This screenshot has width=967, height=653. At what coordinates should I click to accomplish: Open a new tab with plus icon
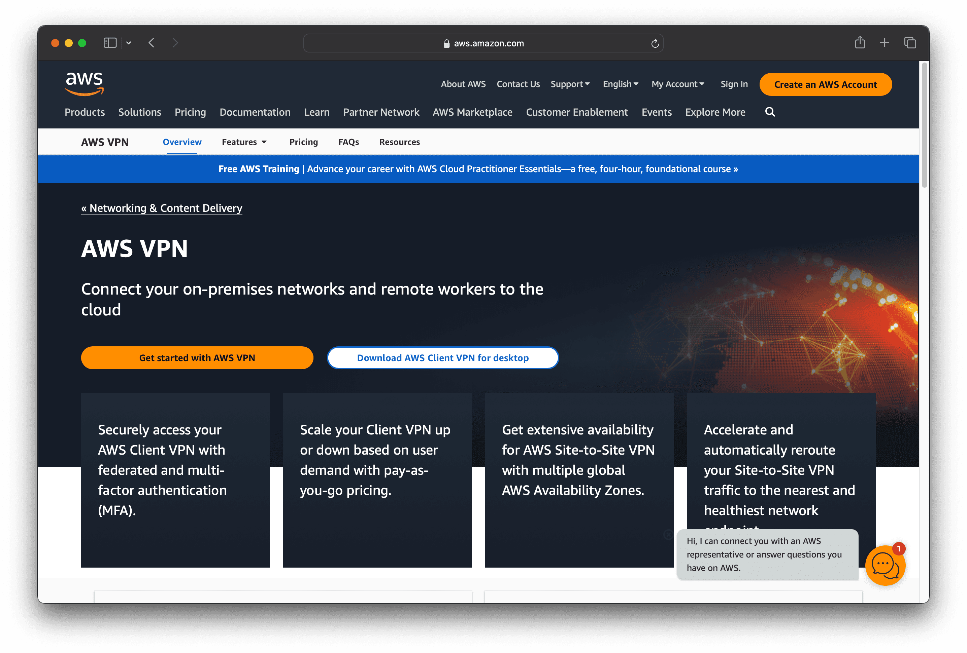point(885,43)
